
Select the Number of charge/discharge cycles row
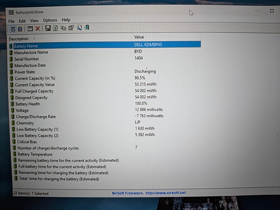coord(107,148)
